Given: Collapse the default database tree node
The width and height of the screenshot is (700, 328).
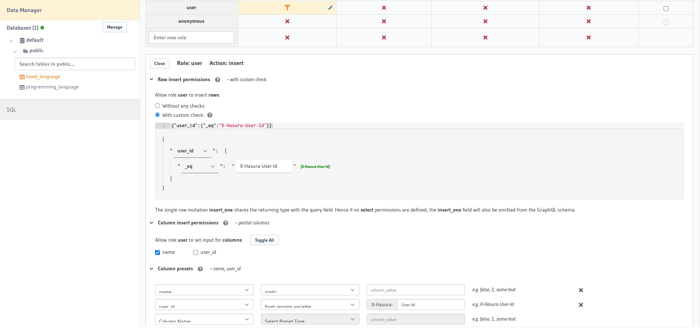Looking at the screenshot, I should 11,41.
